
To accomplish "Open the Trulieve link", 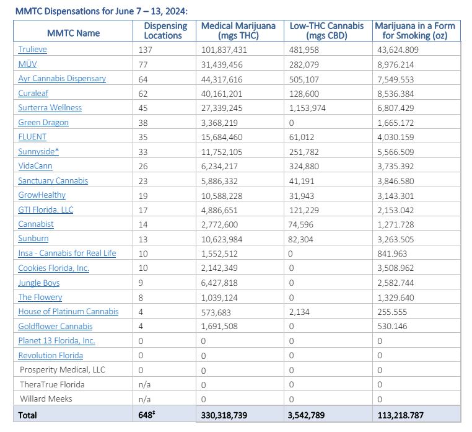I will [x=32, y=49].
